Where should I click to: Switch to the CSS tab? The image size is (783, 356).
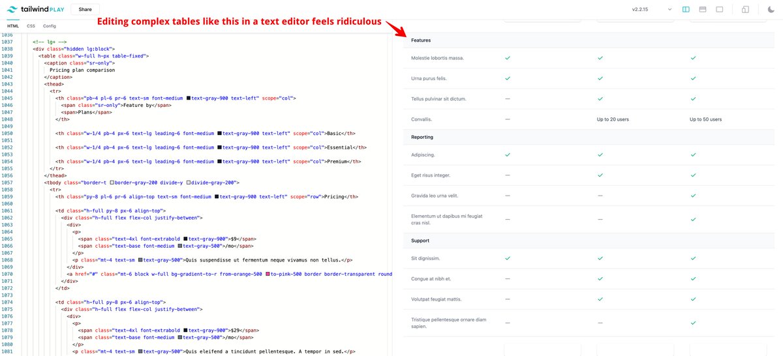tap(31, 26)
